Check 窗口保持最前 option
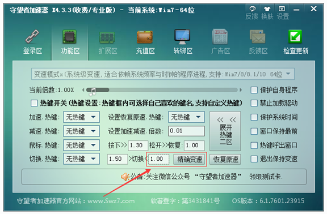 (x=254, y=131)
